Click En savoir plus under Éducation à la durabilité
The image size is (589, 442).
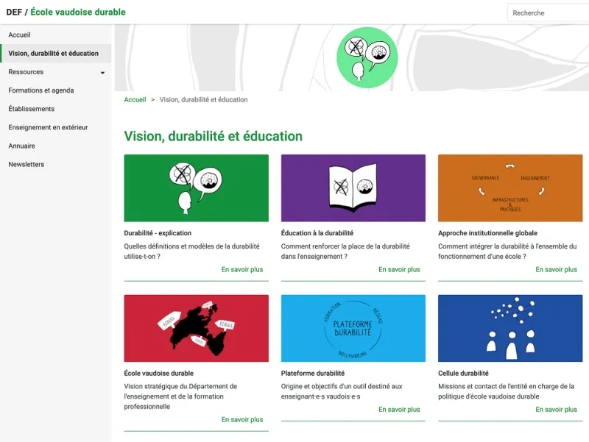click(399, 269)
